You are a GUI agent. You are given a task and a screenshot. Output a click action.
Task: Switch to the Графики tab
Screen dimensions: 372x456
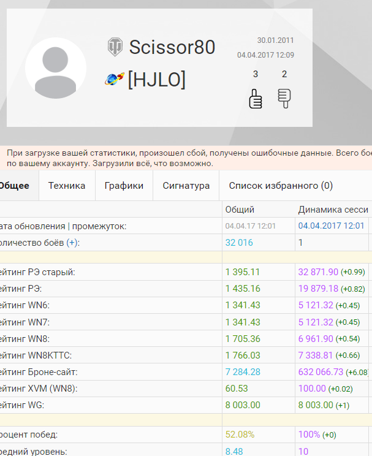click(x=124, y=186)
